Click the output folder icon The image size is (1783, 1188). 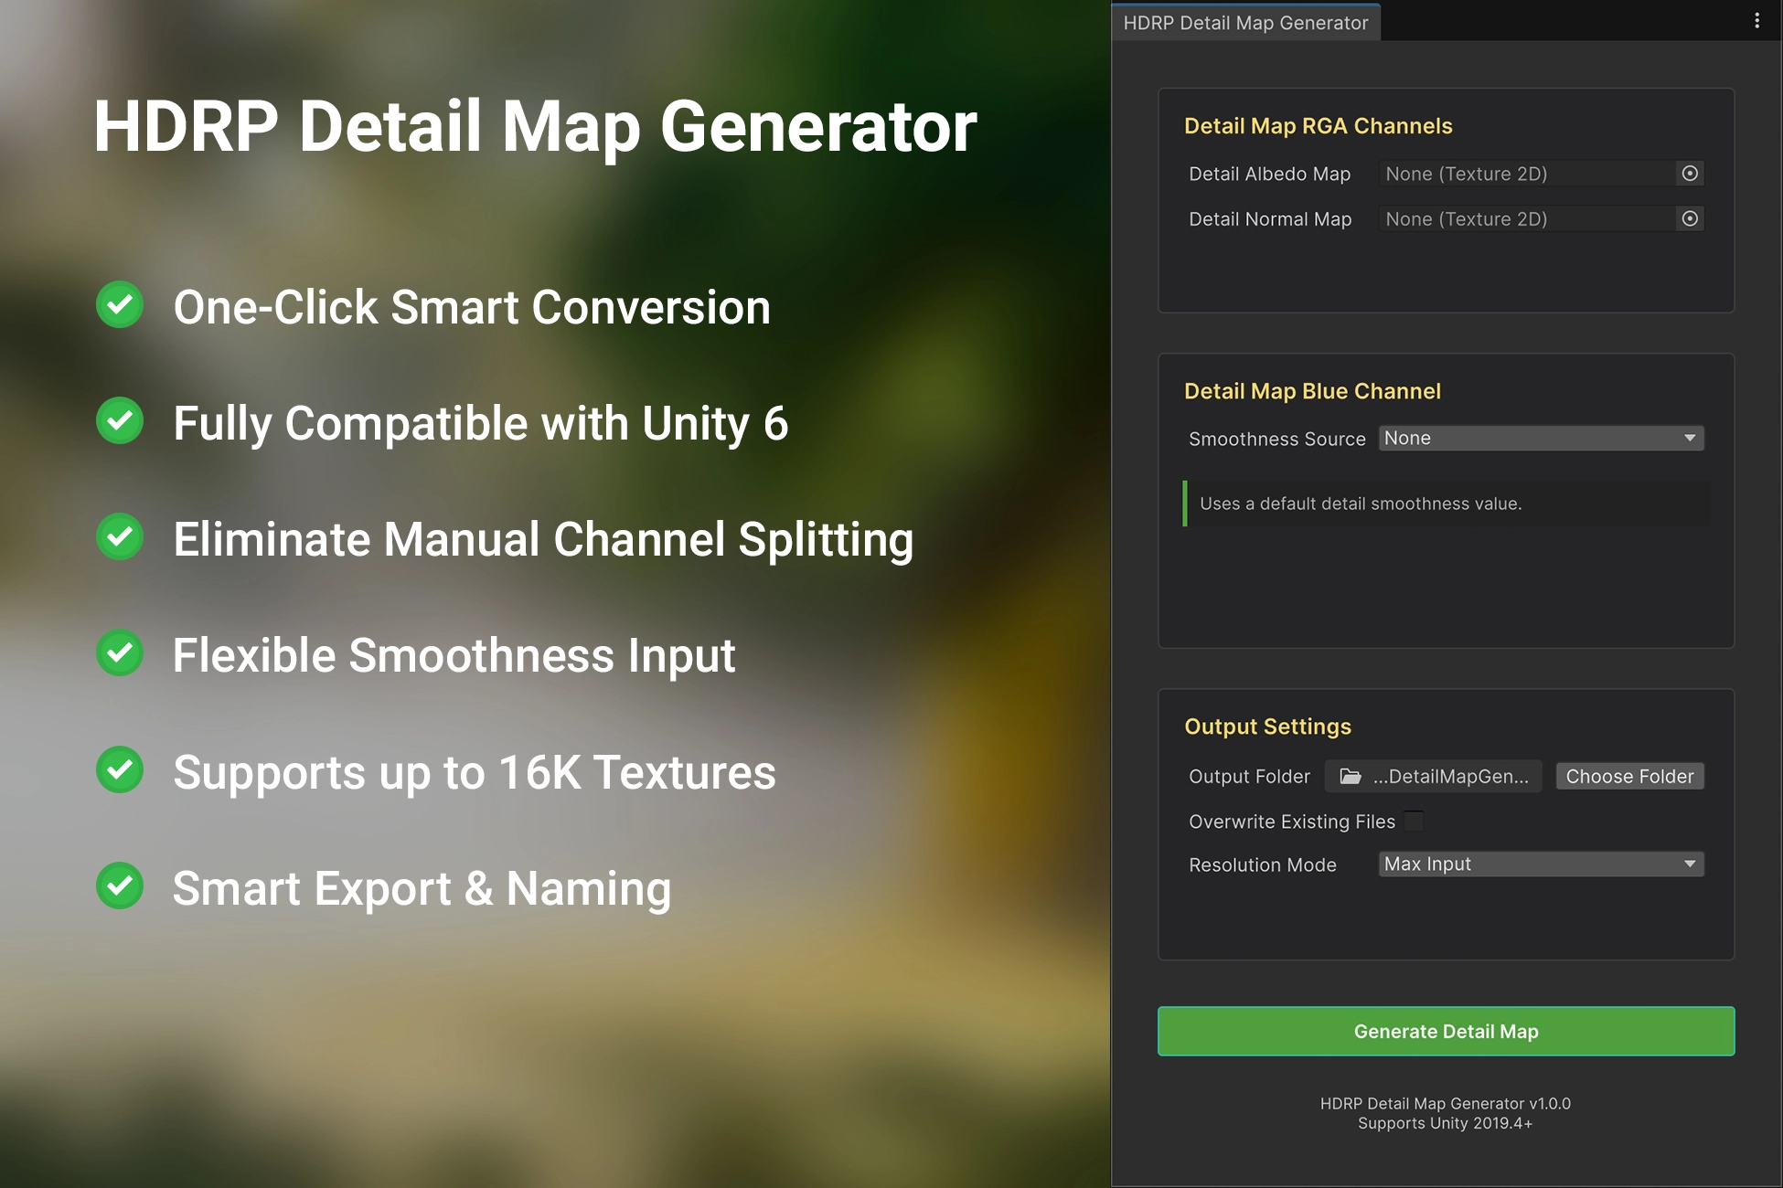pos(1350,777)
